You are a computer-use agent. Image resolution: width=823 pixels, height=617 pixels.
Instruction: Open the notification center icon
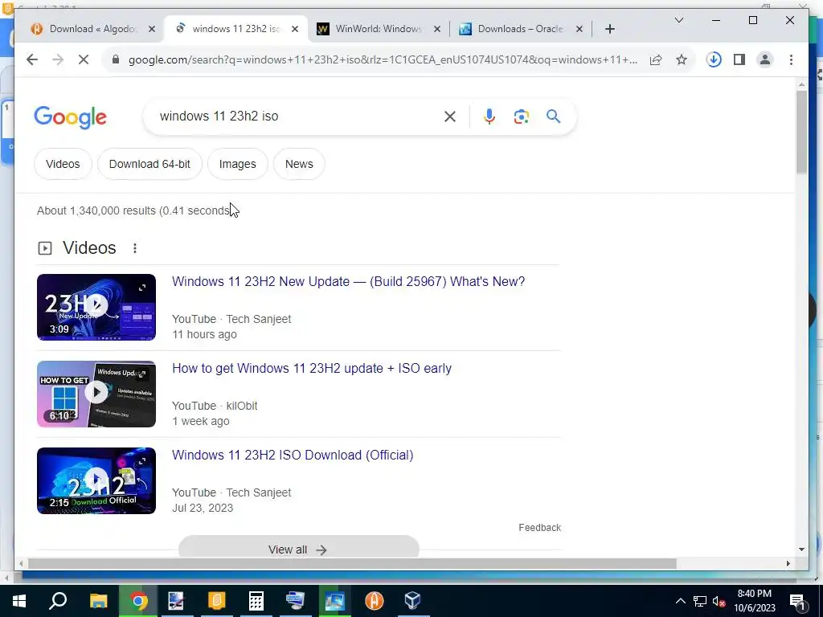798,602
